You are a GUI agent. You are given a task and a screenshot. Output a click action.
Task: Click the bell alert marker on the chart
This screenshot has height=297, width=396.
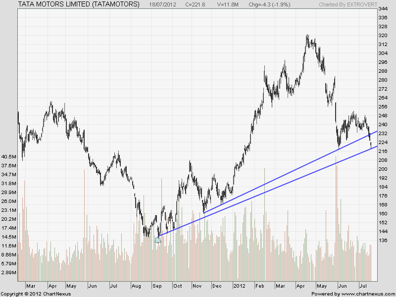pyautogui.click(x=158, y=240)
